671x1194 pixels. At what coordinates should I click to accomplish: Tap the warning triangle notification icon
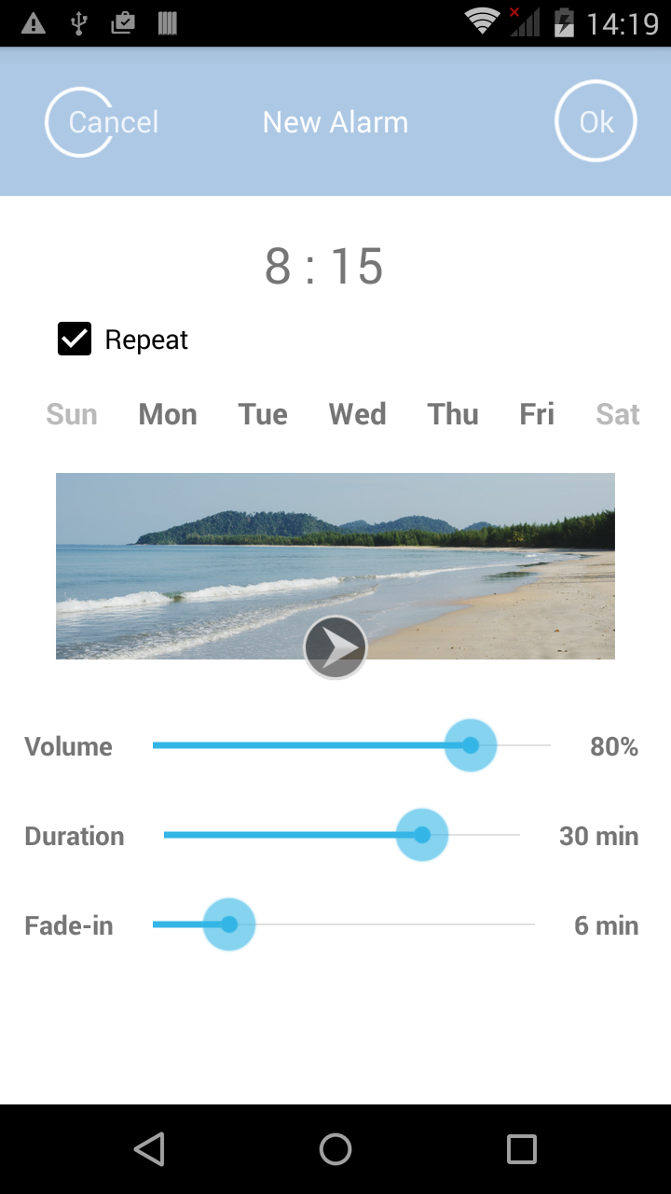click(34, 23)
